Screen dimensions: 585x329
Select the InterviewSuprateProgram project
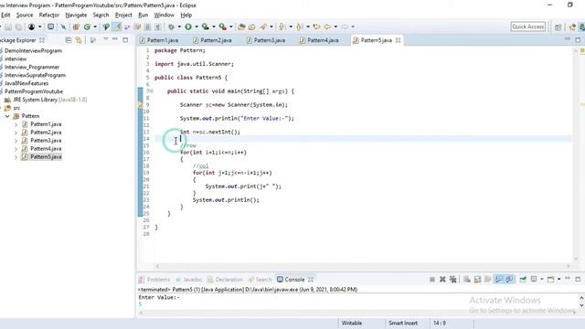click(x=35, y=75)
